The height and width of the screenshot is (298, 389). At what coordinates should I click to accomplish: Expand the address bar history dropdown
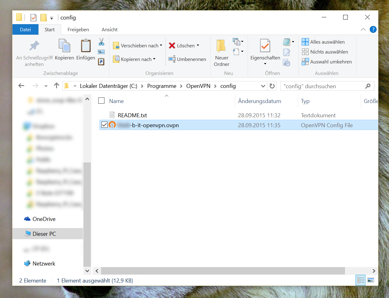263,86
